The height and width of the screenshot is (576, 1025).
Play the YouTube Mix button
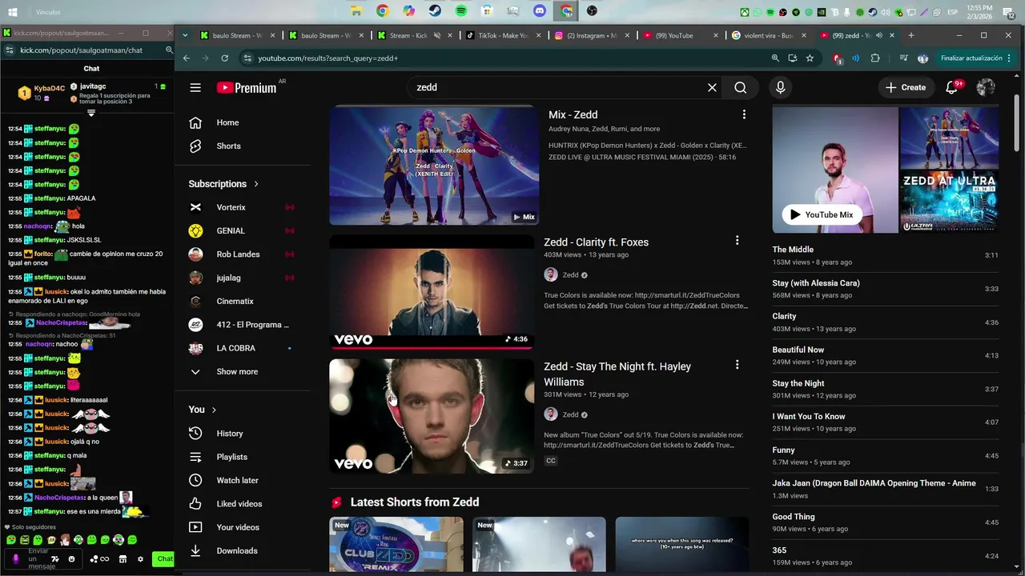click(821, 214)
